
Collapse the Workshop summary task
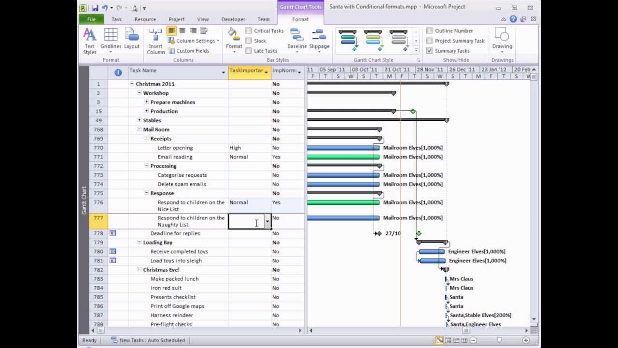[139, 93]
